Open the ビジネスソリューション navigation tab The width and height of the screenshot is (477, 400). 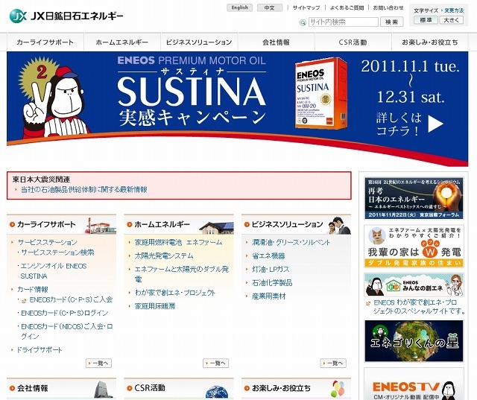click(x=199, y=42)
